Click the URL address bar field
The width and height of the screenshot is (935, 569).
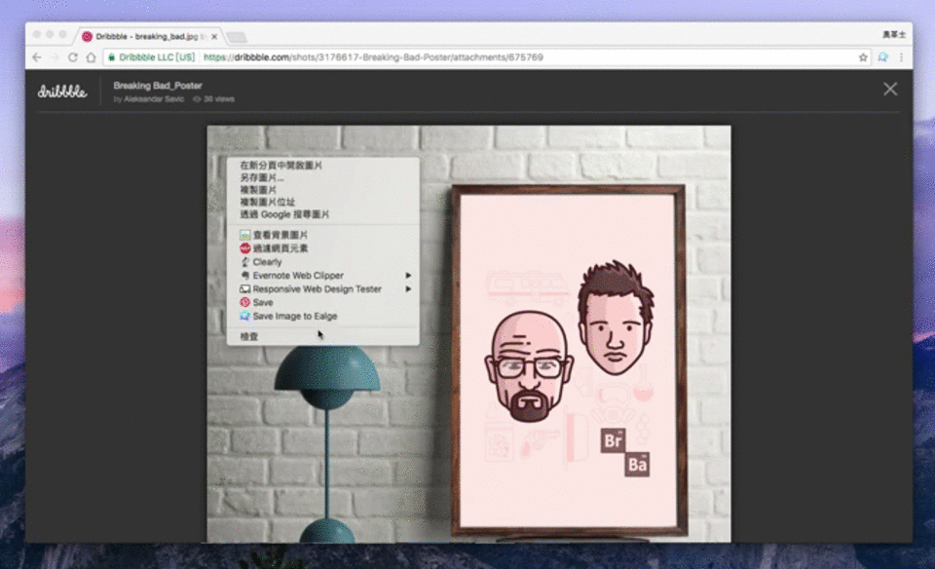tap(487, 57)
